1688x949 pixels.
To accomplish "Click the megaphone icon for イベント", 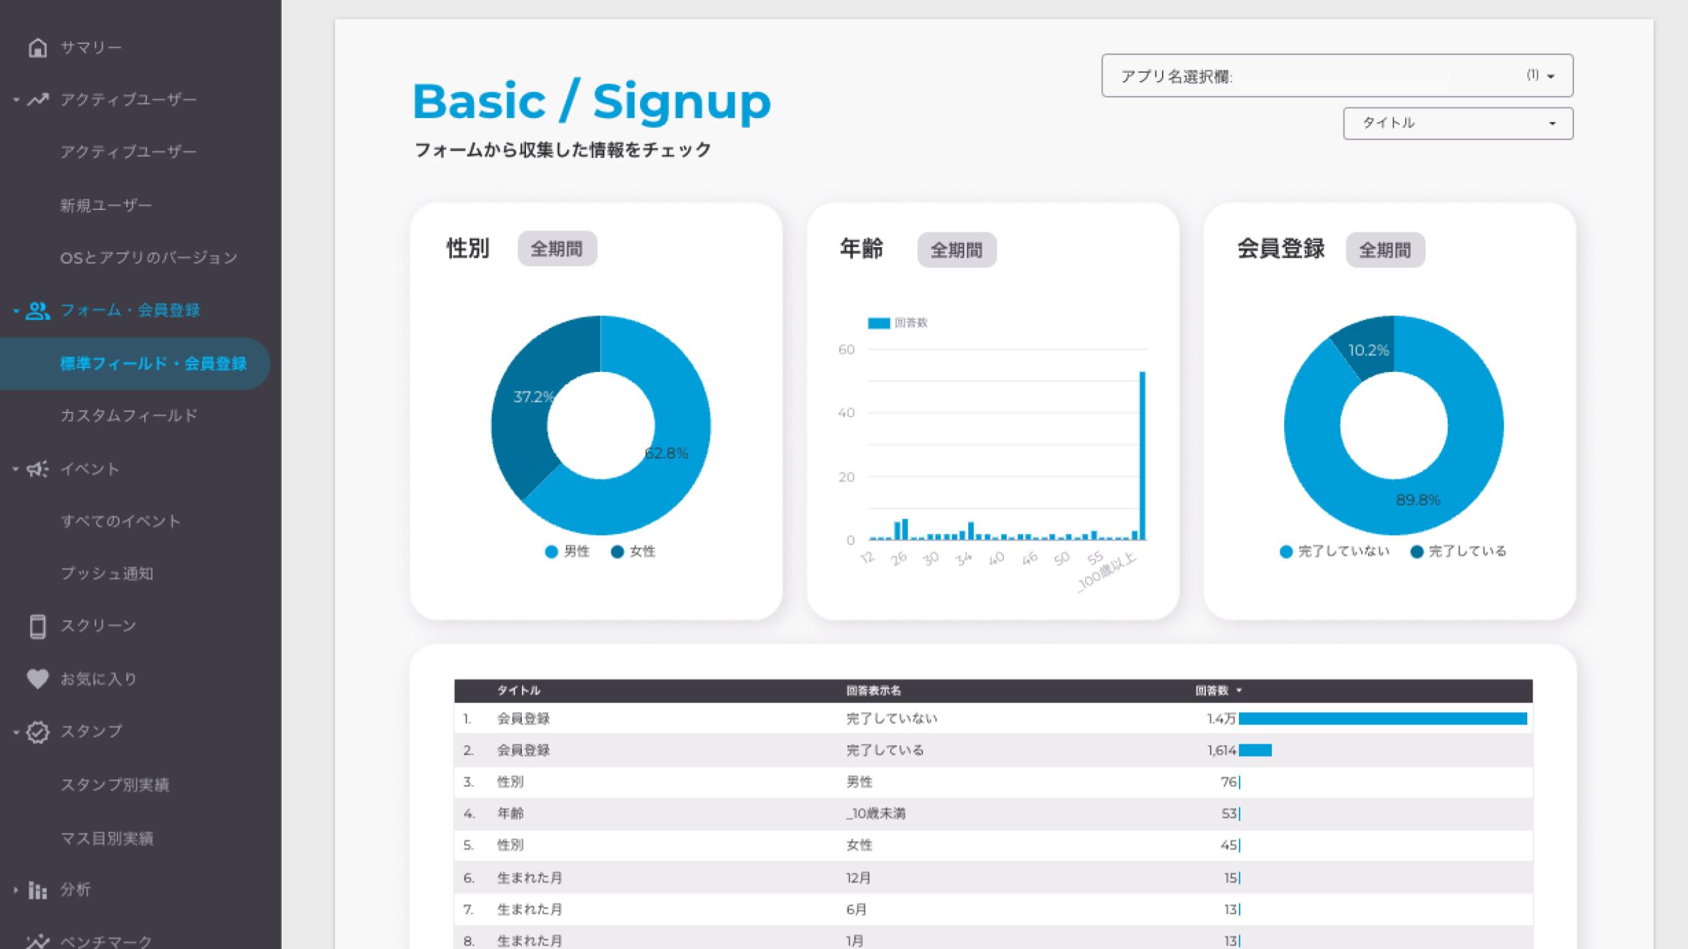I will click(38, 469).
